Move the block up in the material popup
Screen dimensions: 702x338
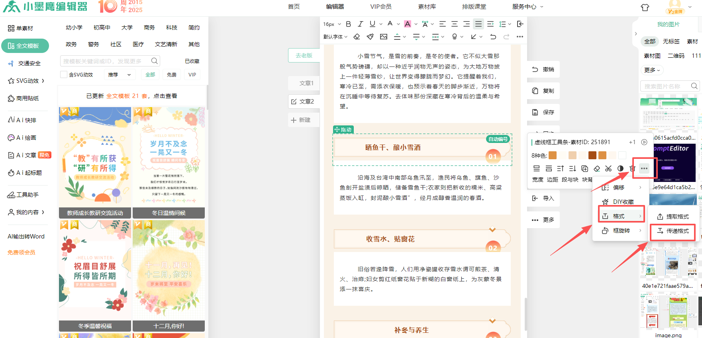pyautogui.click(x=561, y=168)
